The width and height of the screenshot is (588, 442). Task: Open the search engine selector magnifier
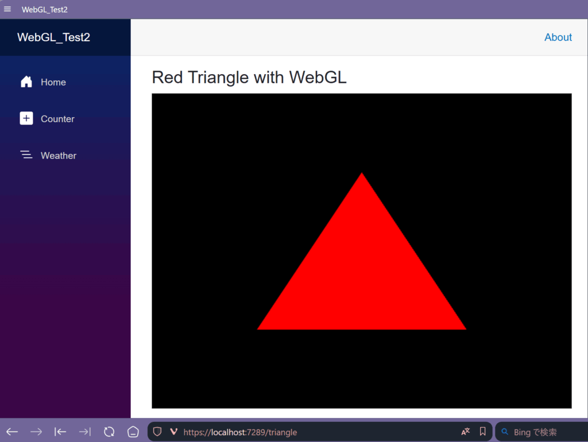505,432
